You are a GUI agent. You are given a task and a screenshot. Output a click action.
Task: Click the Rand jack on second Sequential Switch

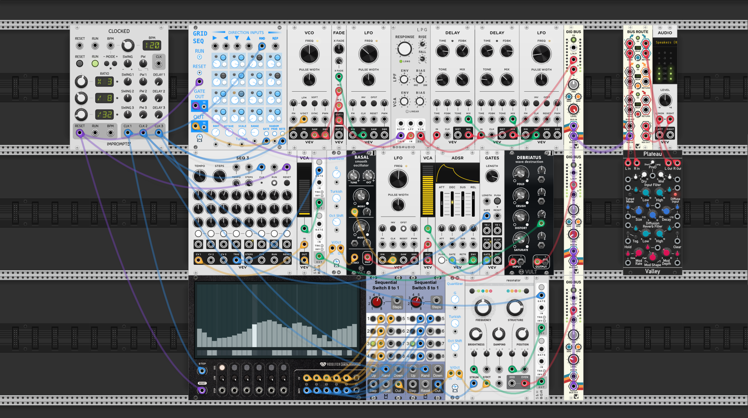(x=425, y=369)
